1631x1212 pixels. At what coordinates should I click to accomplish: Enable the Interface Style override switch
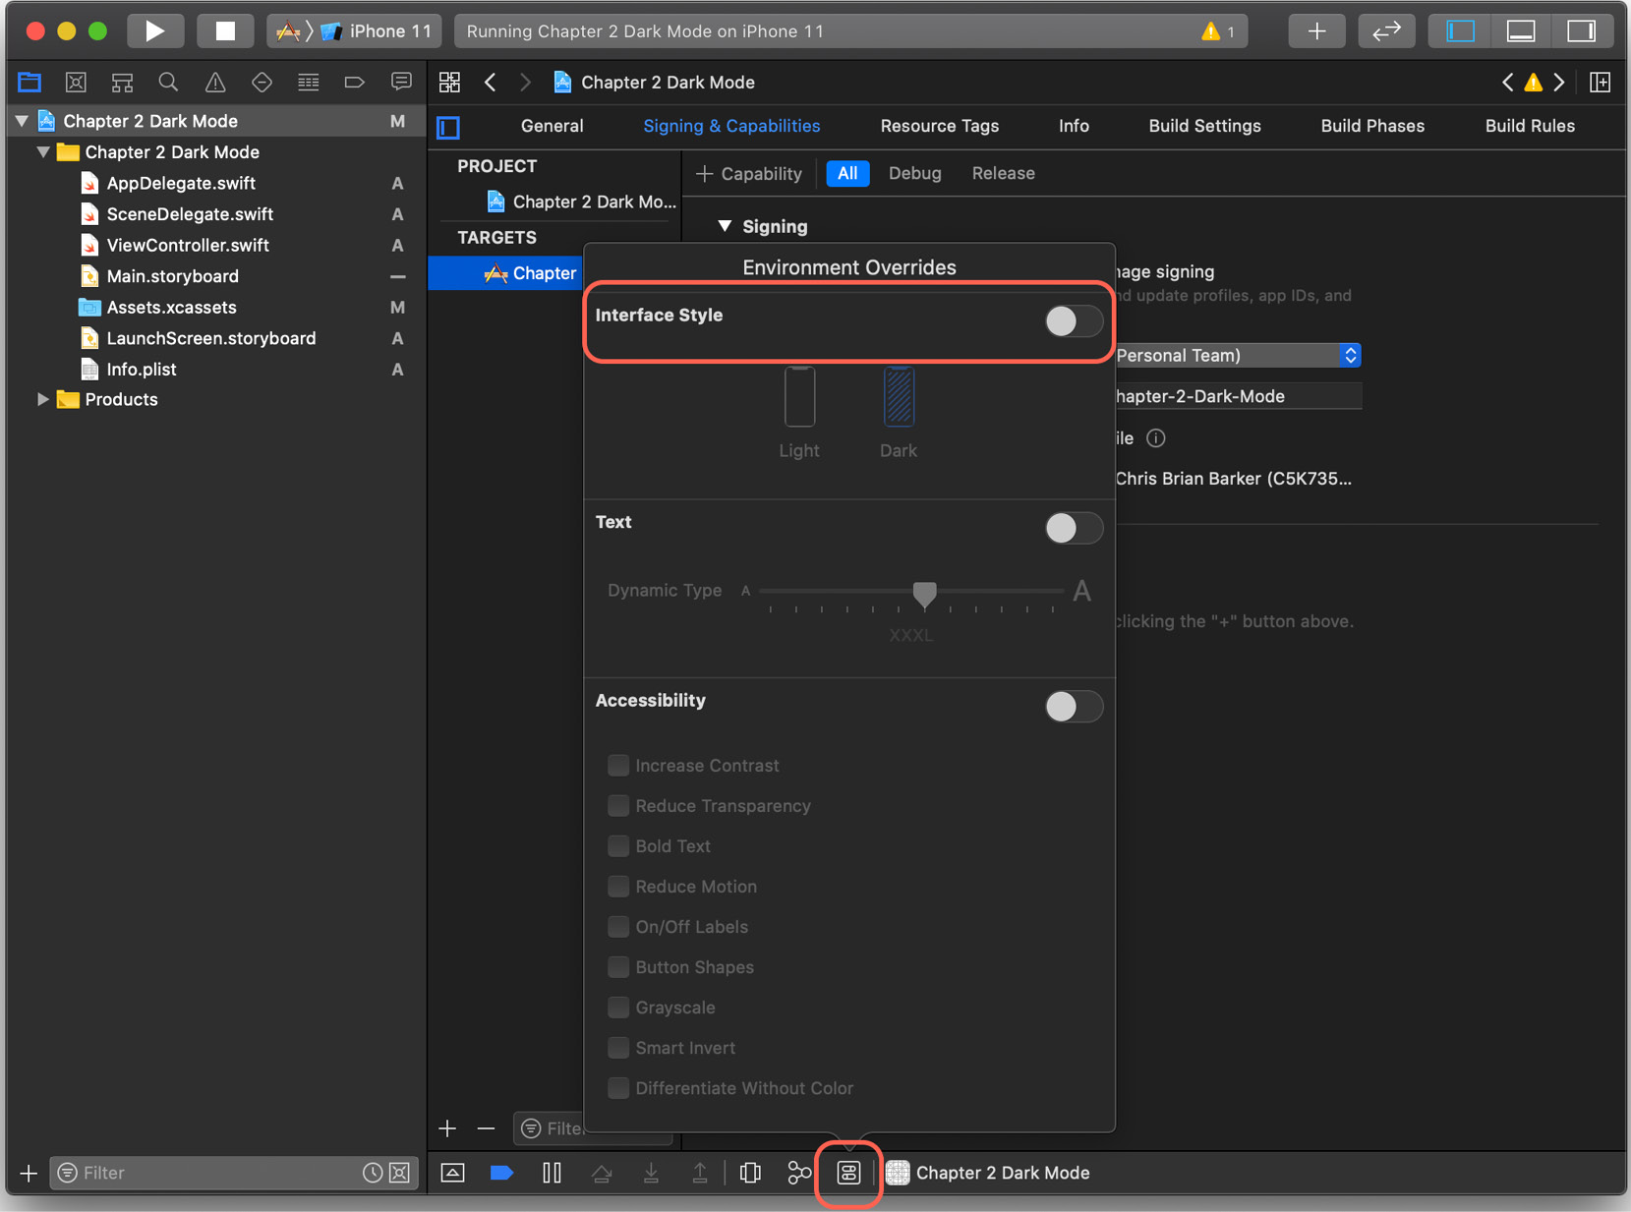[x=1074, y=320]
